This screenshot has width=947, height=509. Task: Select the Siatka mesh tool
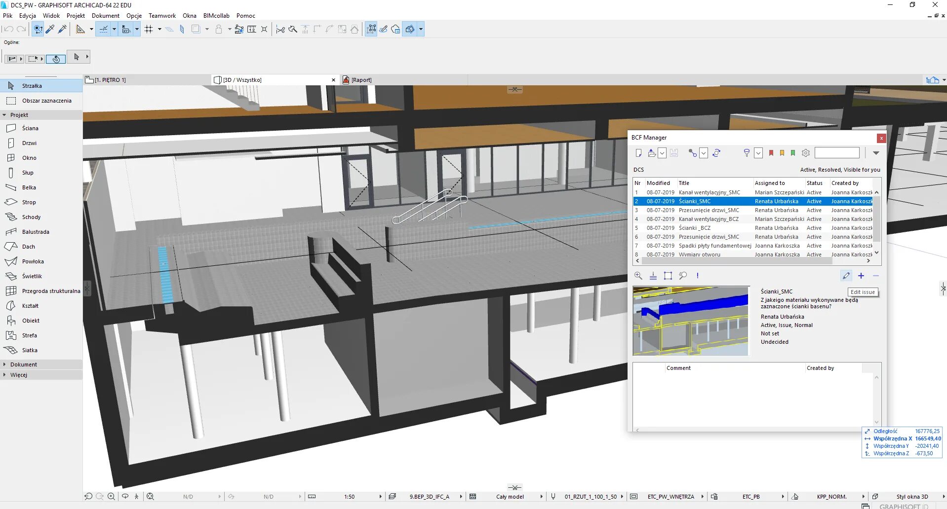tap(41, 350)
